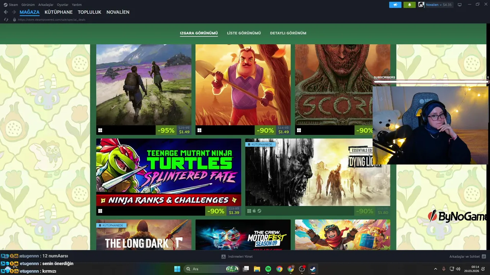Open Task View on the taskbar
The height and width of the screenshot is (275, 490).
click(x=246, y=269)
